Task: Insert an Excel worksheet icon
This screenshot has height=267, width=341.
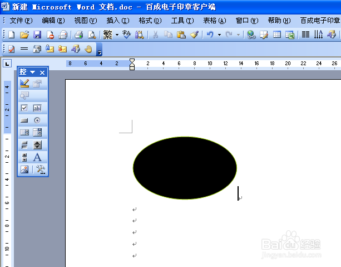Action: point(290,35)
